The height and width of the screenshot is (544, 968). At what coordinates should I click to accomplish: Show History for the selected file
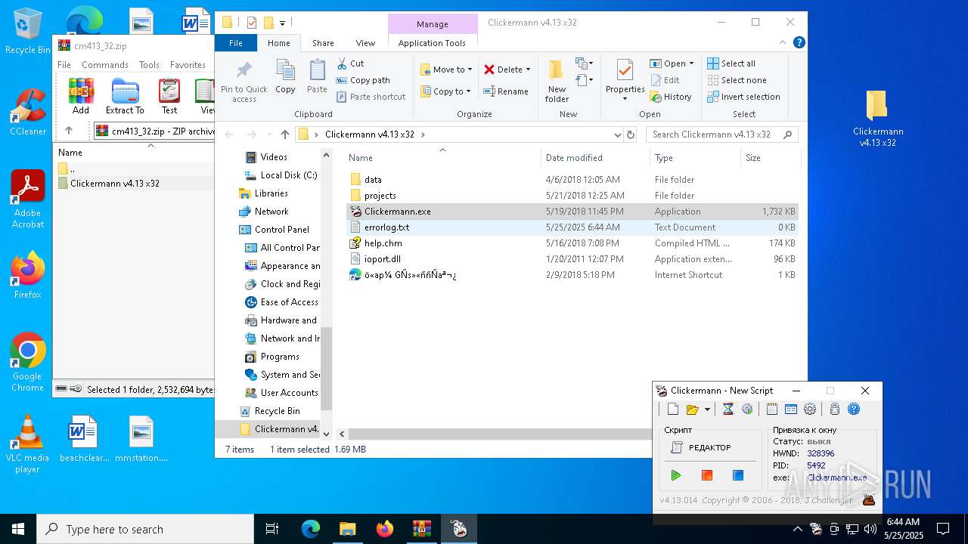(x=671, y=97)
